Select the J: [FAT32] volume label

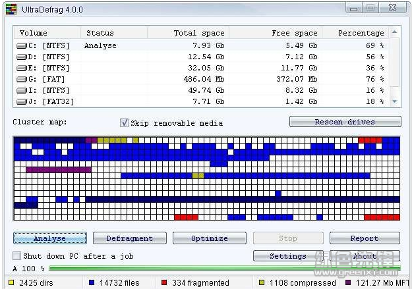[x=51, y=101]
